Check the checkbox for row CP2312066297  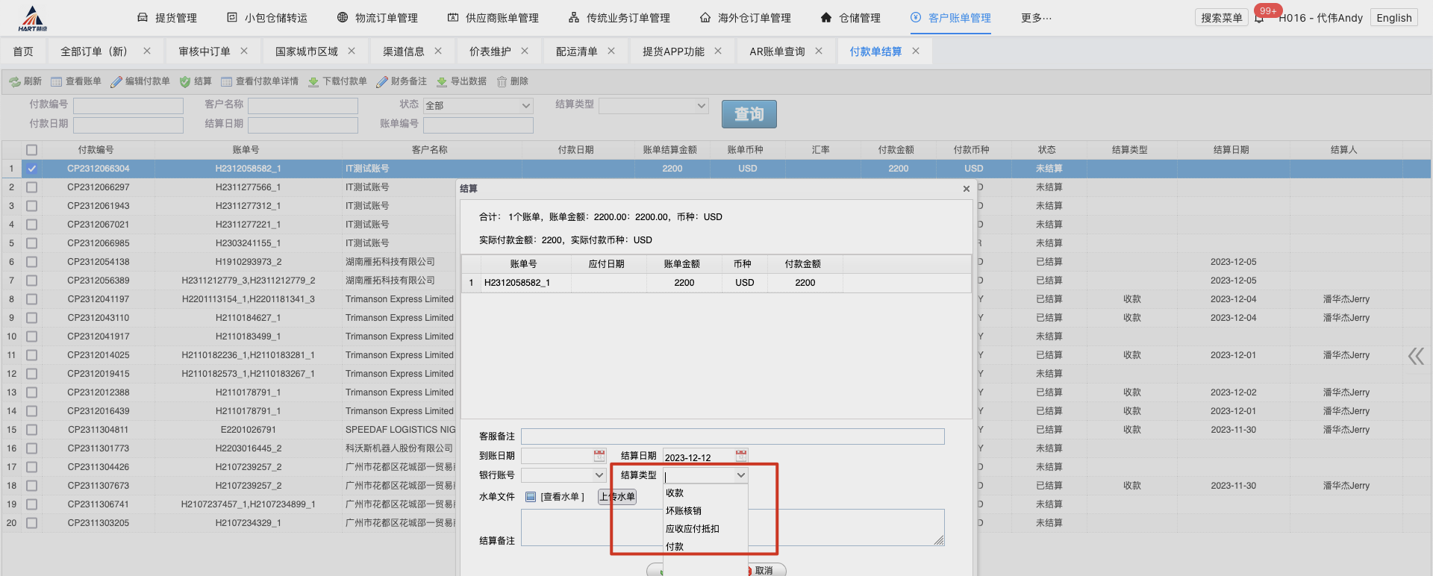point(31,187)
